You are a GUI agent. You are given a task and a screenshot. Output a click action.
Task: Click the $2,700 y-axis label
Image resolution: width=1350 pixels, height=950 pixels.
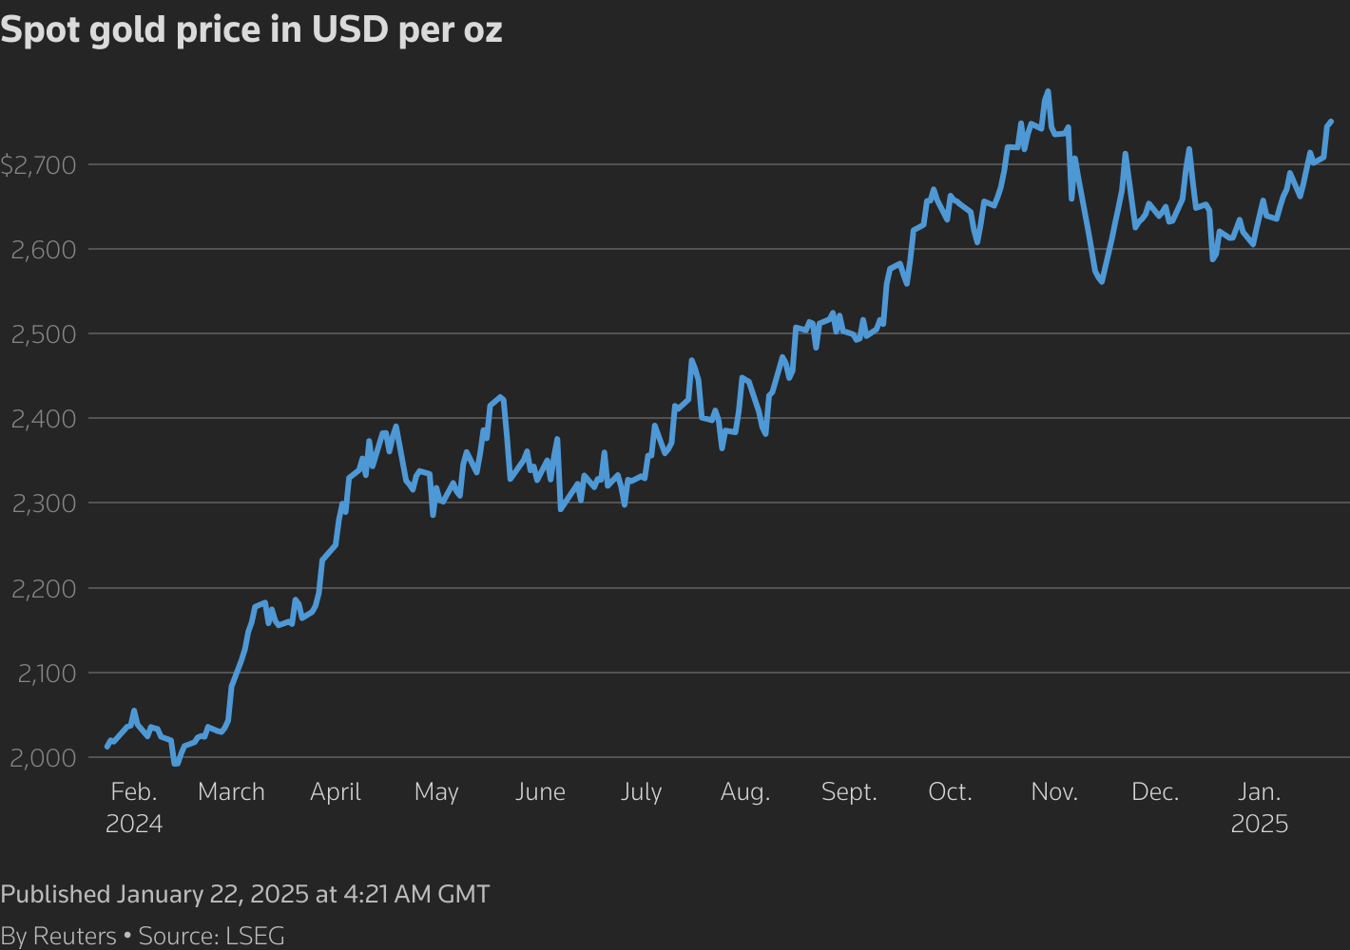39,166
